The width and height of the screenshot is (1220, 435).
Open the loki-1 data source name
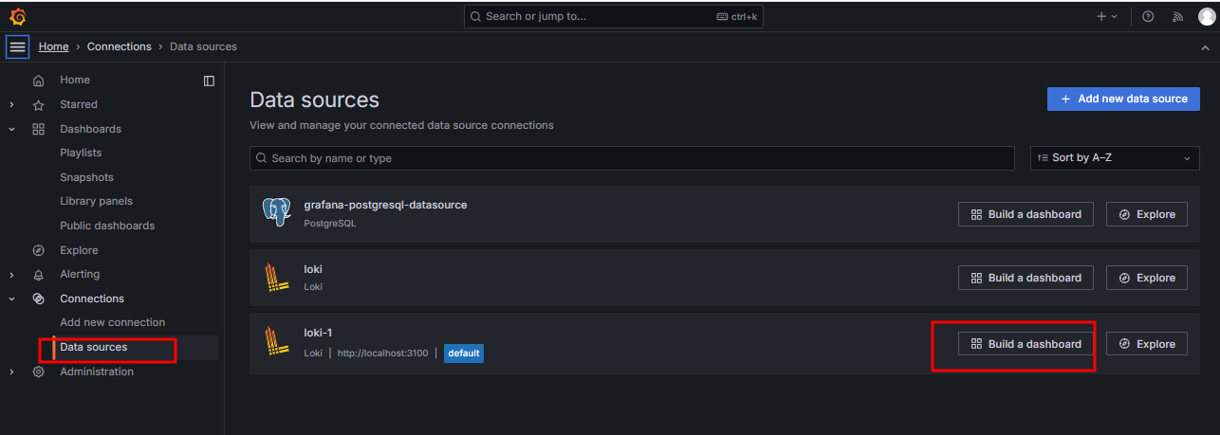pyautogui.click(x=318, y=333)
